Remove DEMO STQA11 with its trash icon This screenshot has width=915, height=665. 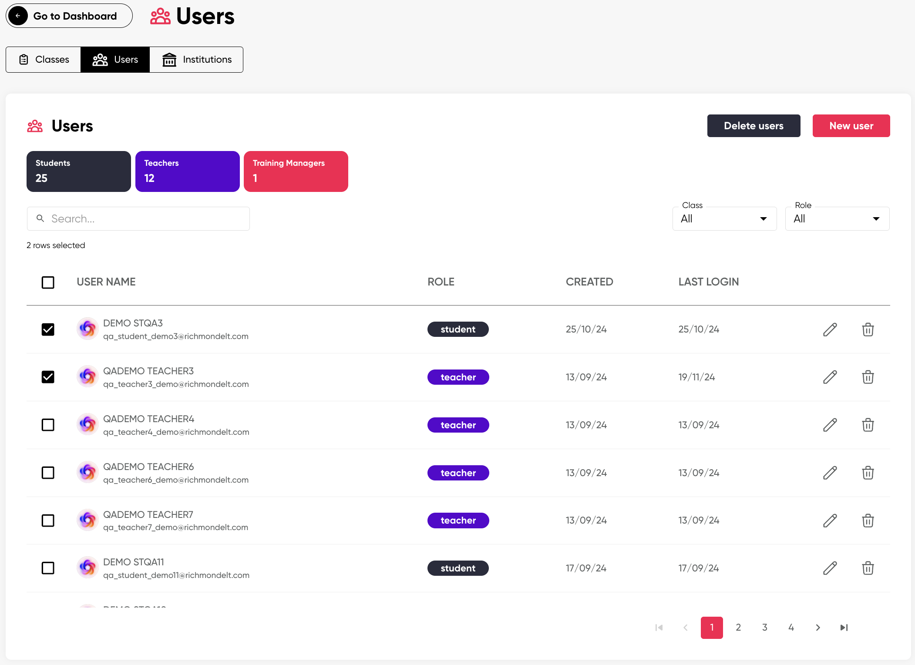(x=868, y=568)
